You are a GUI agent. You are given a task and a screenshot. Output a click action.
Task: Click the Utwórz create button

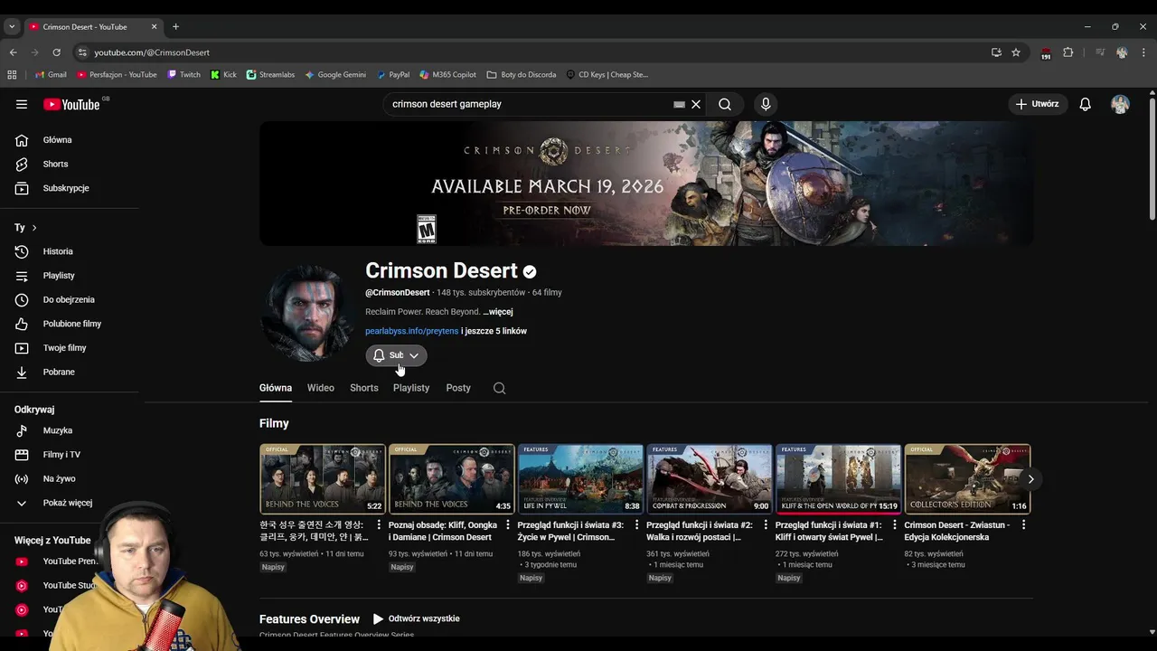pyautogui.click(x=1037, y=104)
